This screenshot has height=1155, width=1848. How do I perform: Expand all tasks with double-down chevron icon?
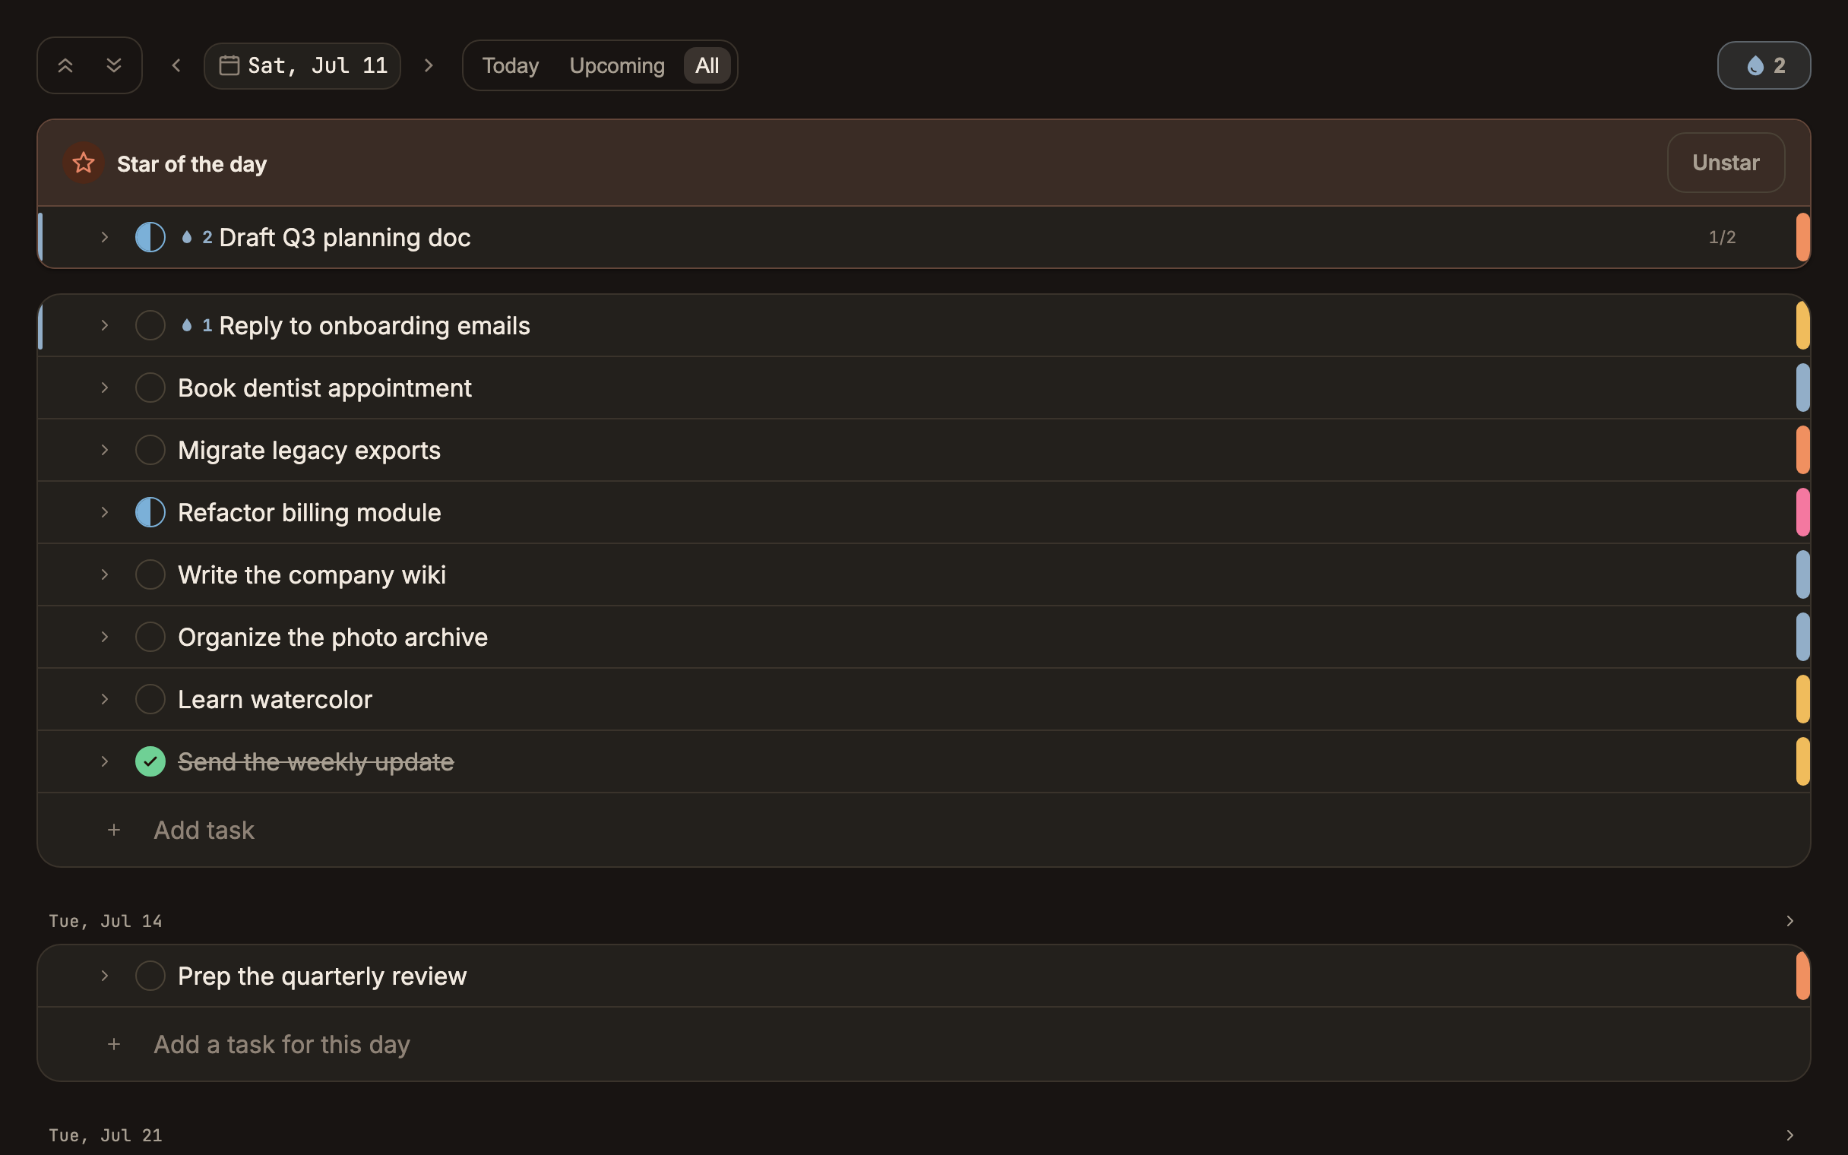[114, 65]
